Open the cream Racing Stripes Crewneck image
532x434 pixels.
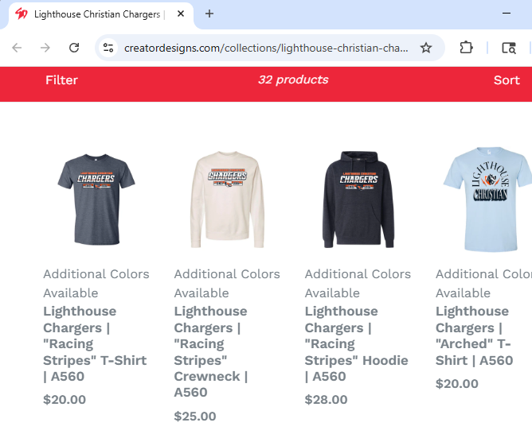click(227, 193)
